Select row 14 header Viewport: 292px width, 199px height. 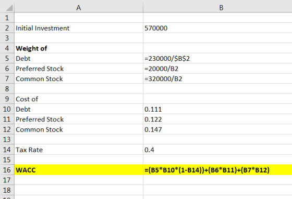[7, 150]
